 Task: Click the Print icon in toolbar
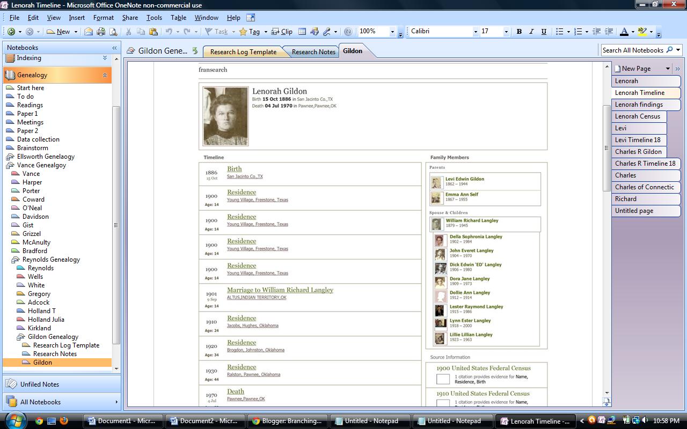pyautogui.click(x=100, y=32)
